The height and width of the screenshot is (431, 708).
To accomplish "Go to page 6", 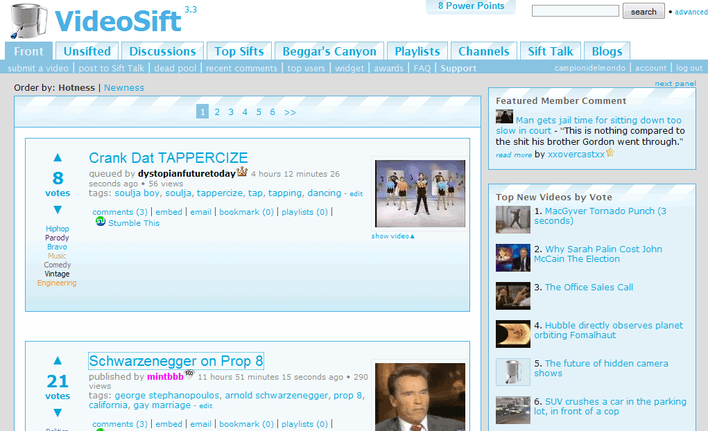I will tap(273, 112).
